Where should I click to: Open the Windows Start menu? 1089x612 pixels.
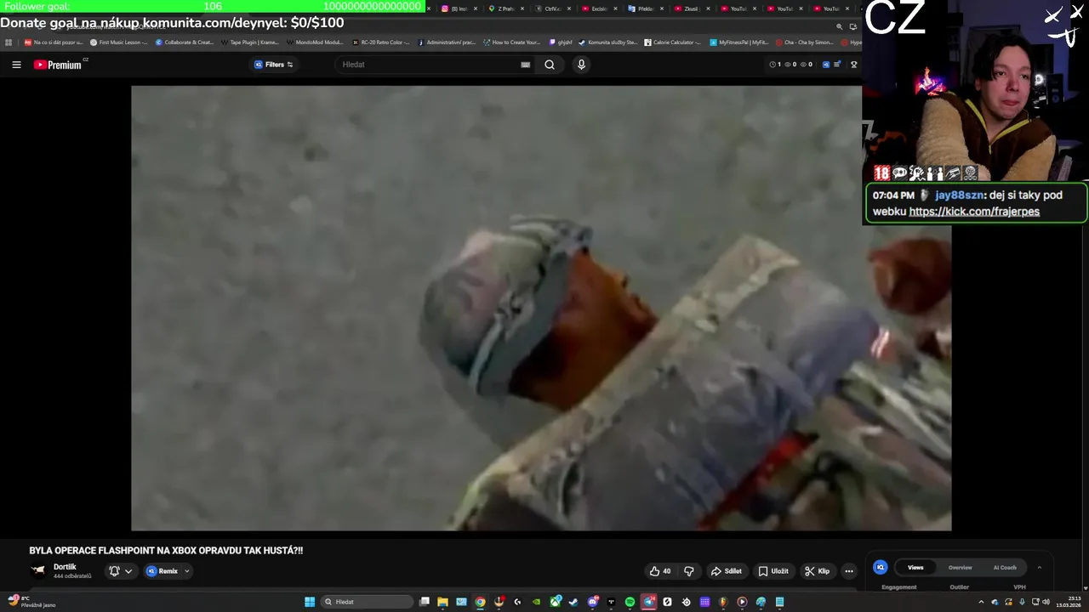click(310, 602)
